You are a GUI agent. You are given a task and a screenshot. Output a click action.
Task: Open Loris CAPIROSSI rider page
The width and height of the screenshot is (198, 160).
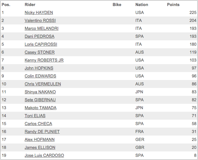(x=41, y=44)
